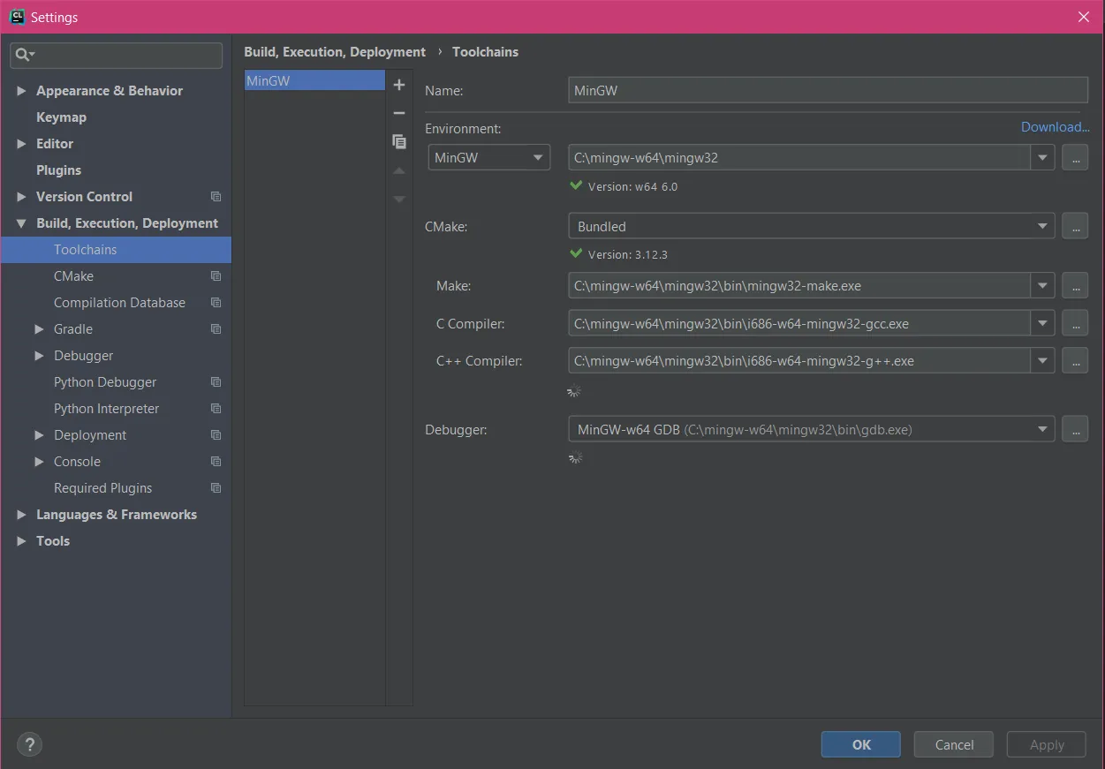Collapse Build, Execution, Deployment section
This screenshot has height=769, width=1105.
click(x=21, y=223)
